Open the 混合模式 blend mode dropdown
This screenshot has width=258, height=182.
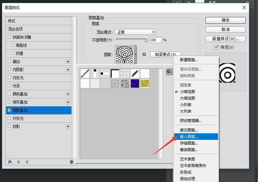point(135,32)
